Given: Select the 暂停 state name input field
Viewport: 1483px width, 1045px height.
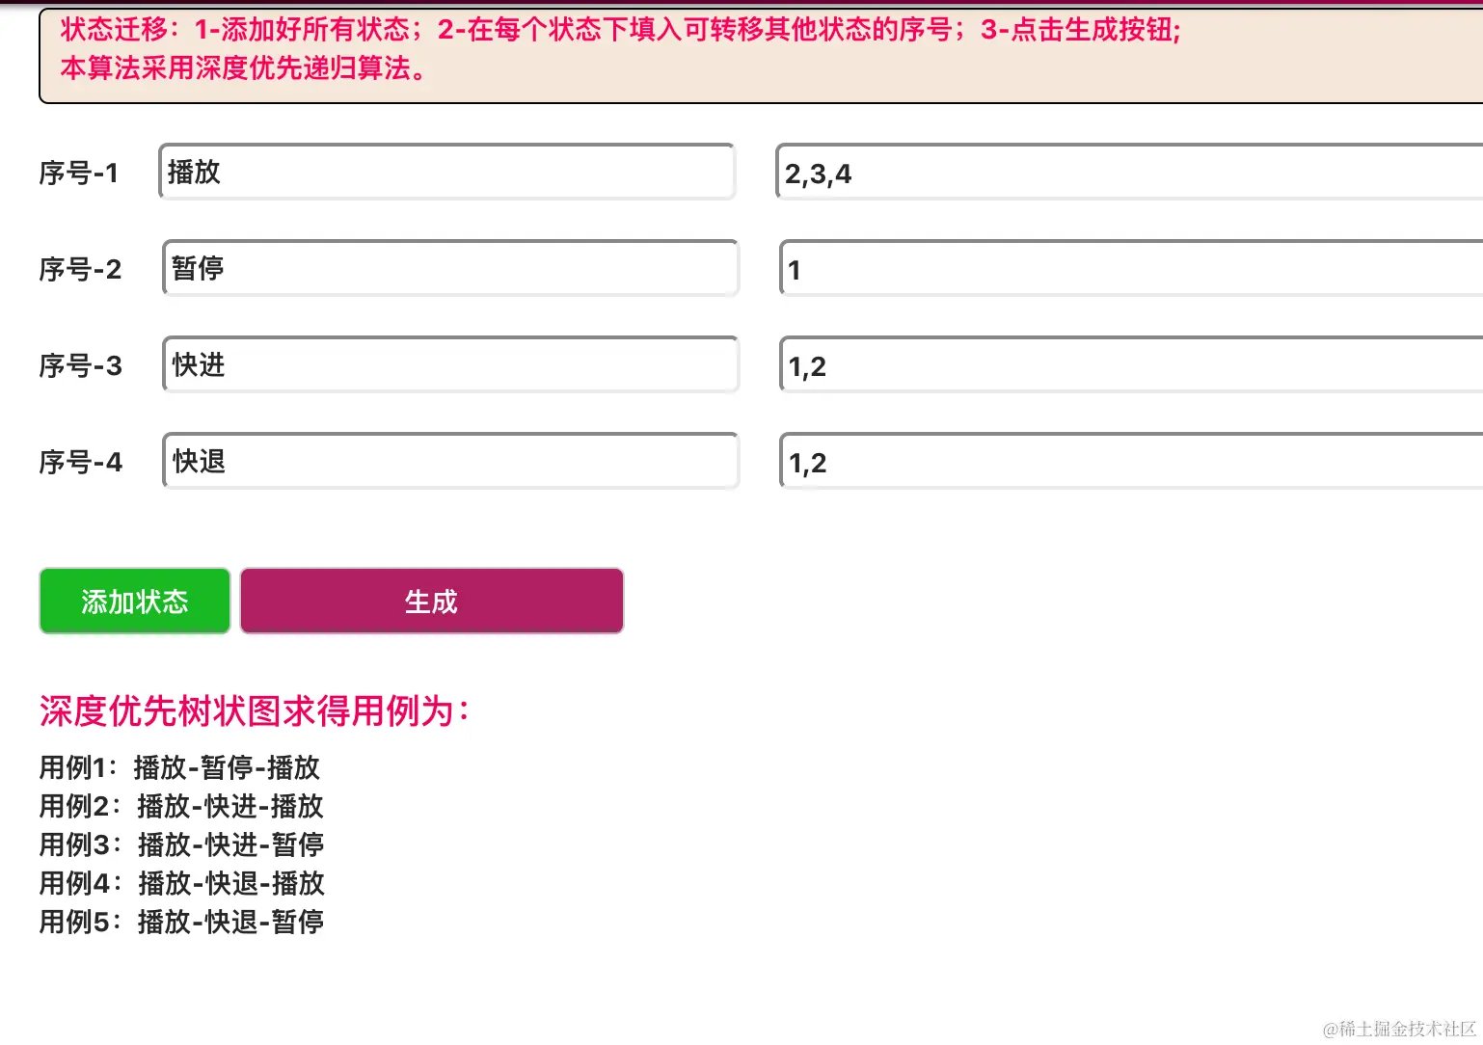Looking at the screenshot, I should pos(449,269).
